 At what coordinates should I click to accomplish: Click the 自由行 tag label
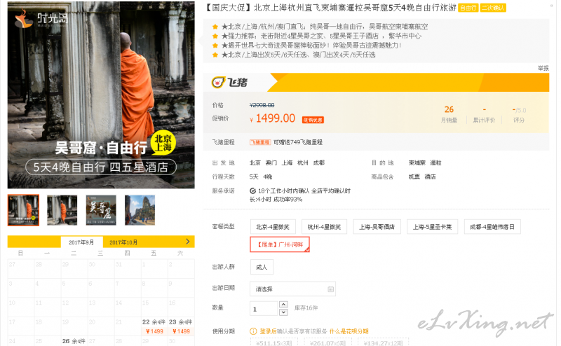coord(468,8)
